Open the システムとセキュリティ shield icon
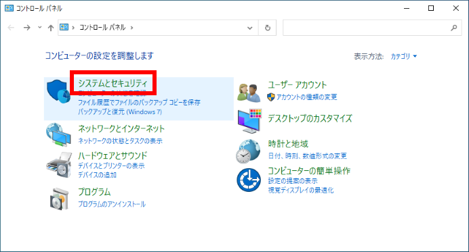The width and height of the screenshot is (469, 252). tap(58, 91)
